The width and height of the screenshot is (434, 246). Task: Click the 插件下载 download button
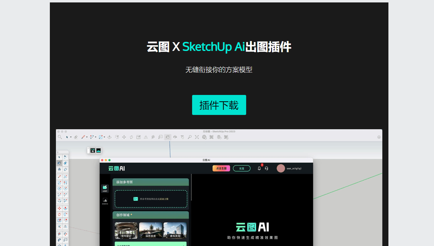pyautogui.click(x=219, y=105)
